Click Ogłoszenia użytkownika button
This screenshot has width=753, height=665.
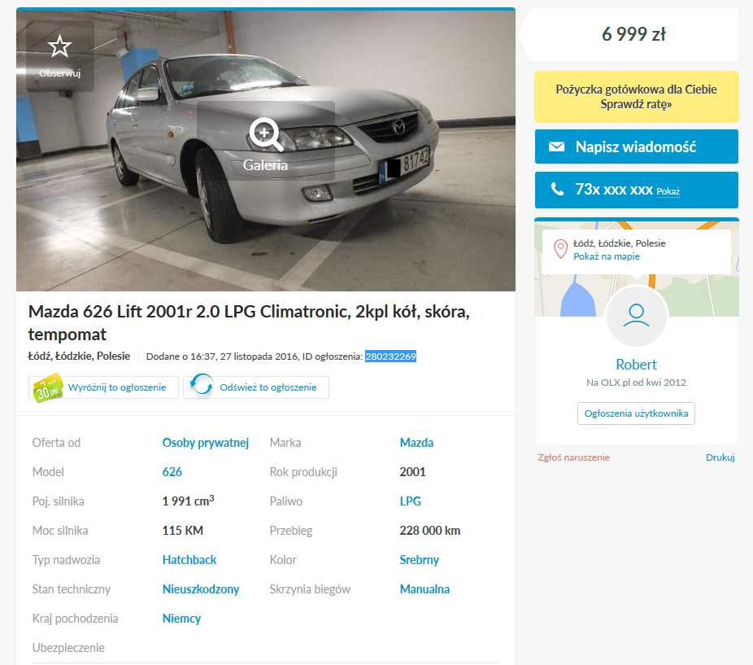coord(636,413)
